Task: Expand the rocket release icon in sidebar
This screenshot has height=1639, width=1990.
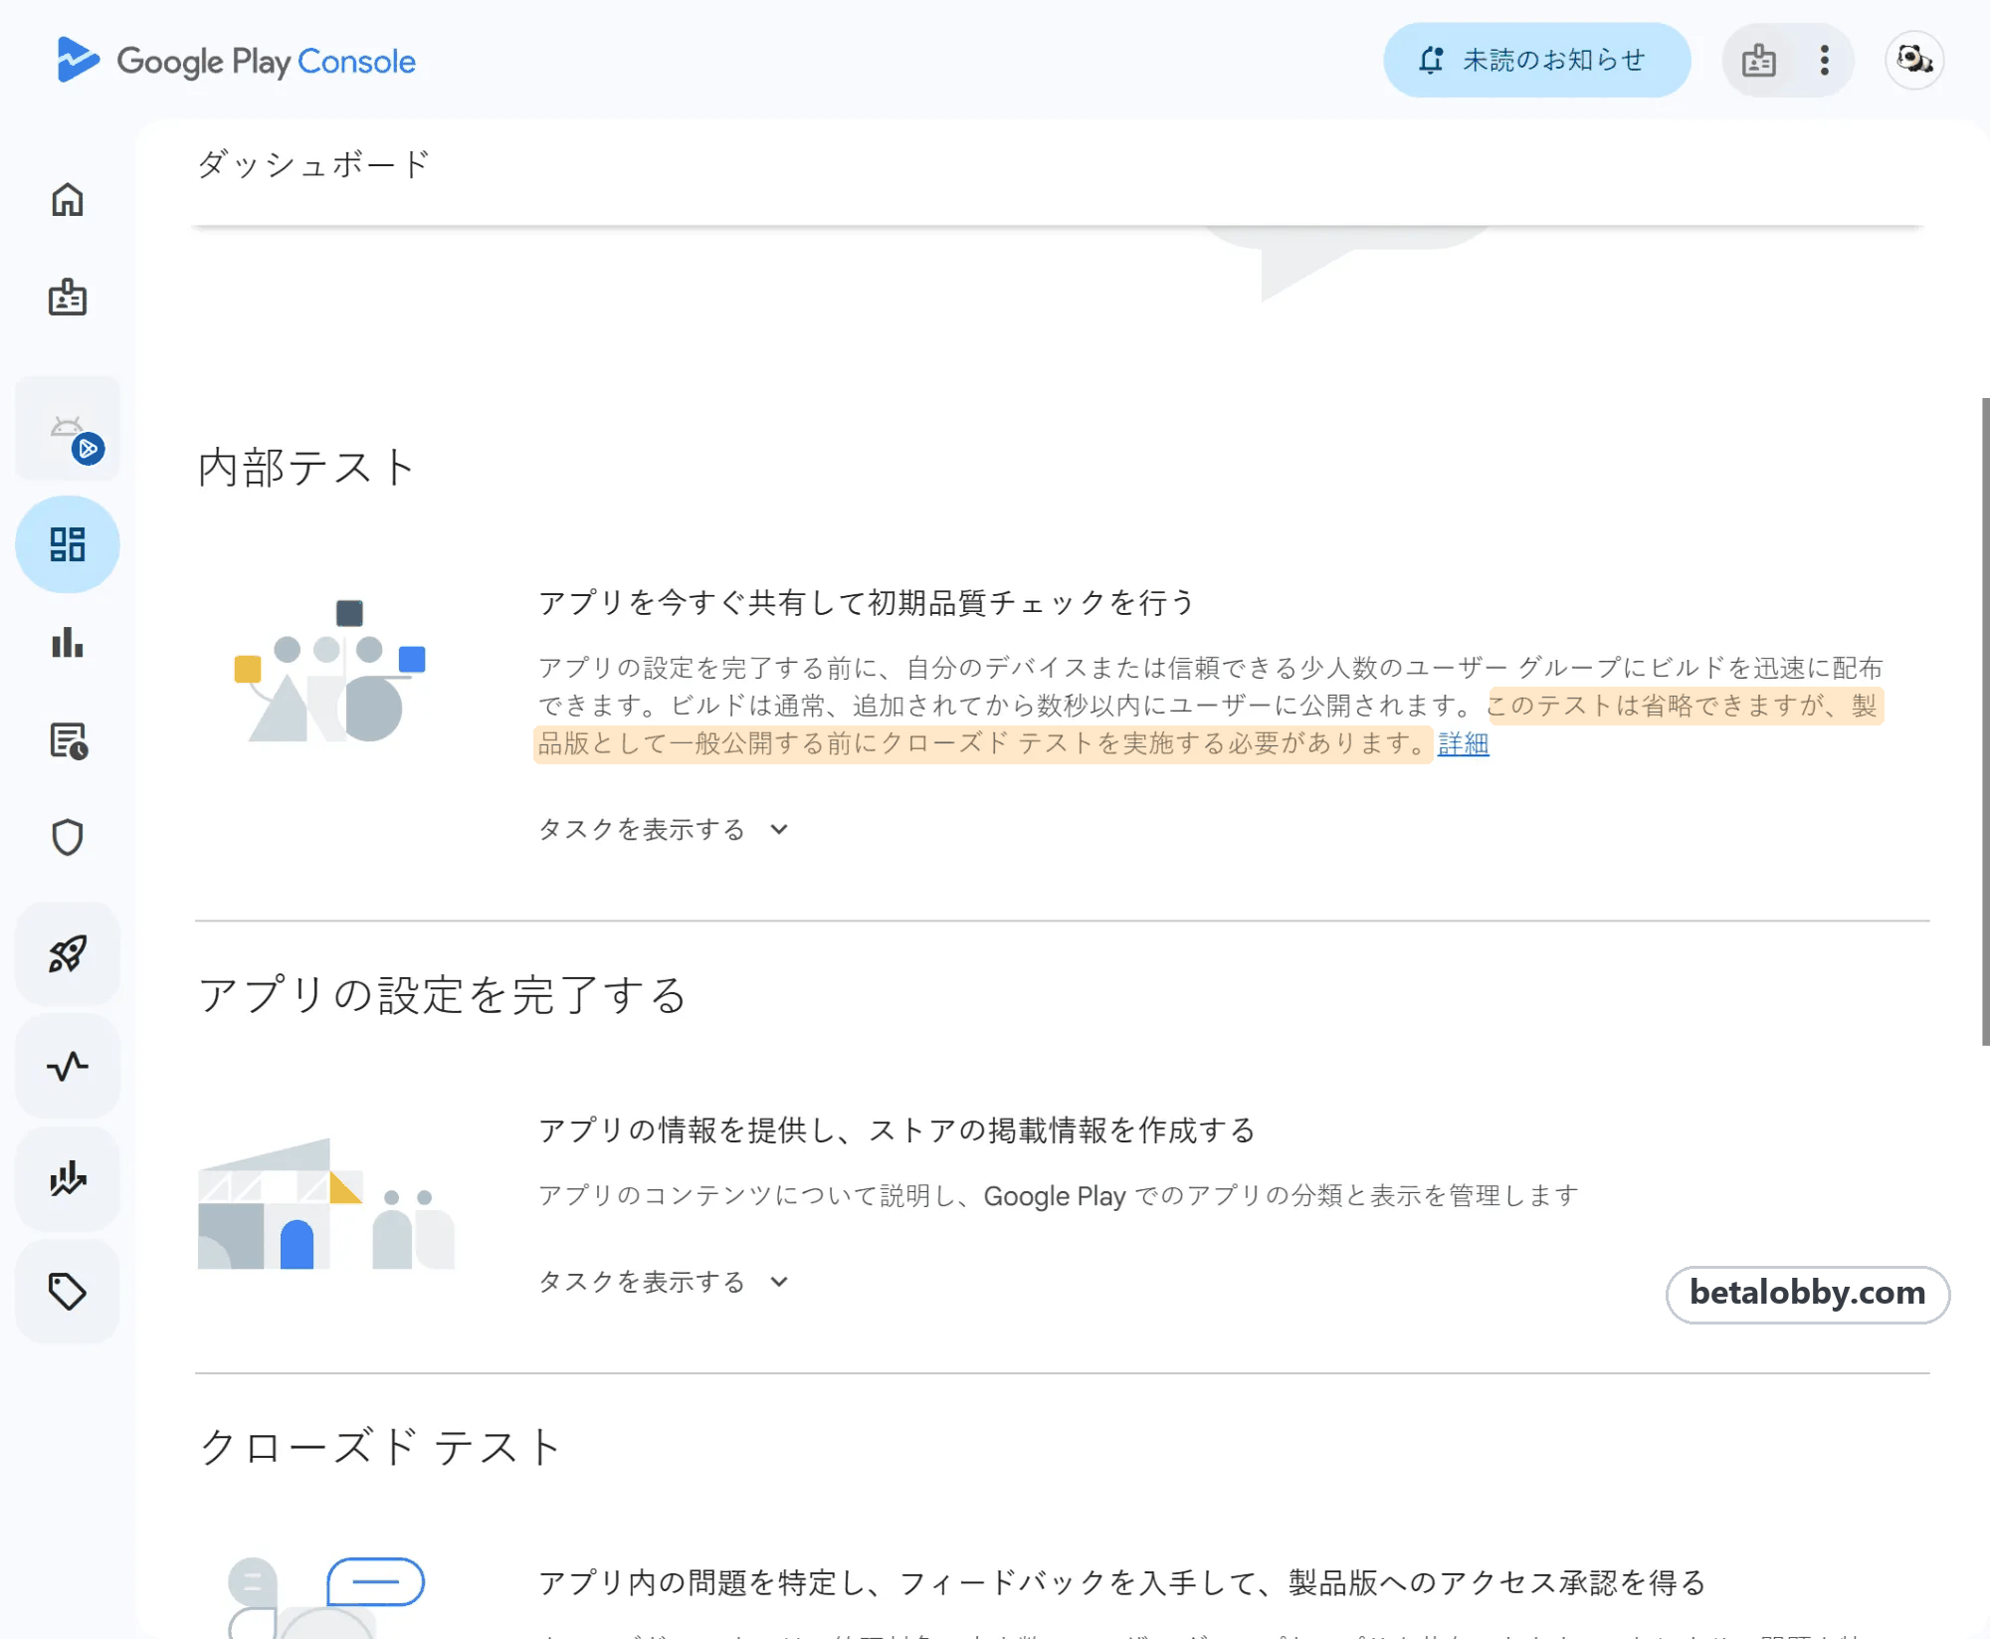Action: coord(68,953)
